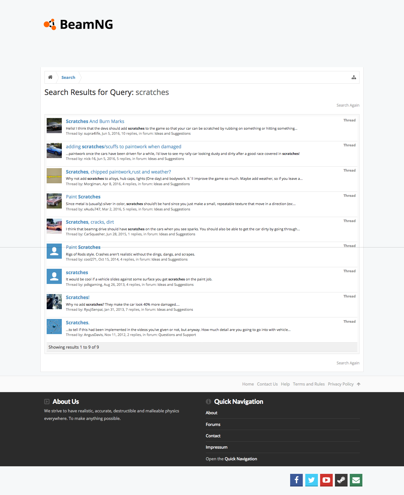Open xAudu747's avatar thumbnail
This screenshot has height=495, width=404.
point(54,201)
